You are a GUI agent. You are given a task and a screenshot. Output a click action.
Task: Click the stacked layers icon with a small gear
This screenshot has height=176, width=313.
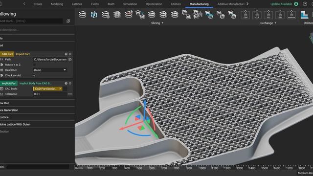pyautogui.click(x=106, y=15)
